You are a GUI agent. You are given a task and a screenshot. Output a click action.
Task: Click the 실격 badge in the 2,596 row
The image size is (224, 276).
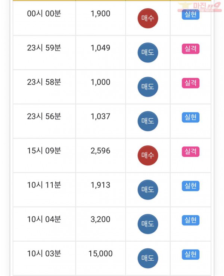coord(190,152)
